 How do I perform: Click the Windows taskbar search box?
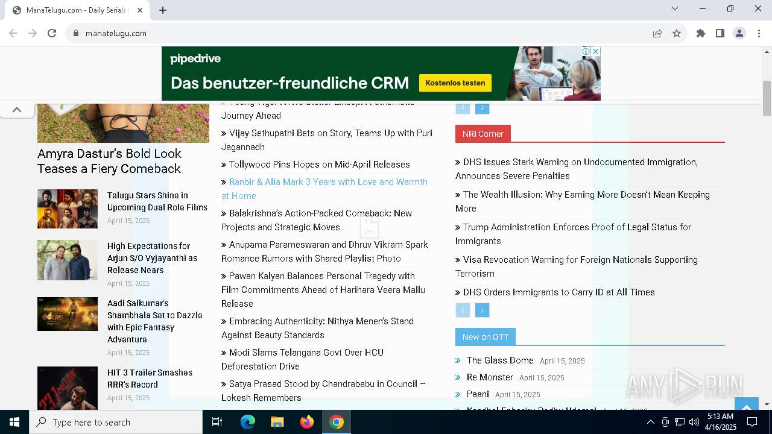(116, 422)
